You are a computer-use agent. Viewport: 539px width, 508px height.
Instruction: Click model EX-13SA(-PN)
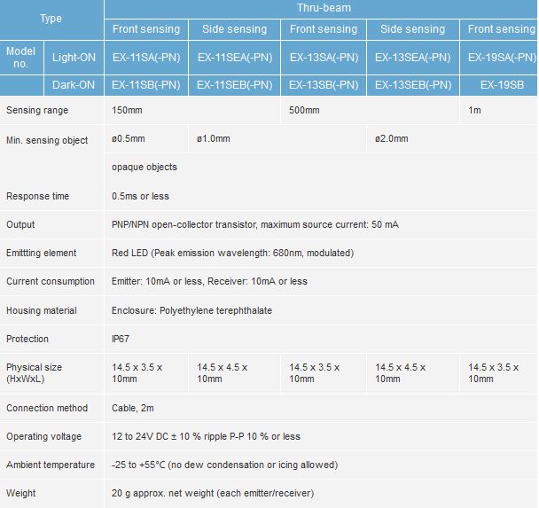click(324, 58)
